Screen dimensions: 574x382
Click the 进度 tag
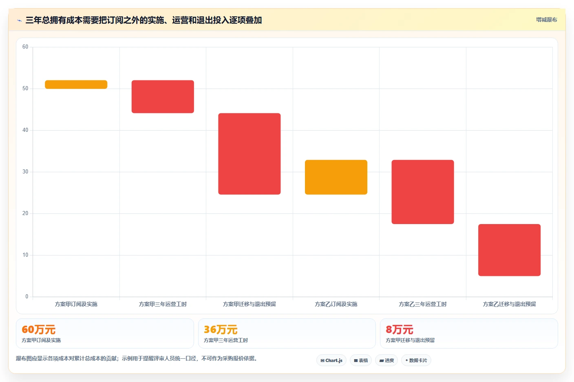click(386, 360)
